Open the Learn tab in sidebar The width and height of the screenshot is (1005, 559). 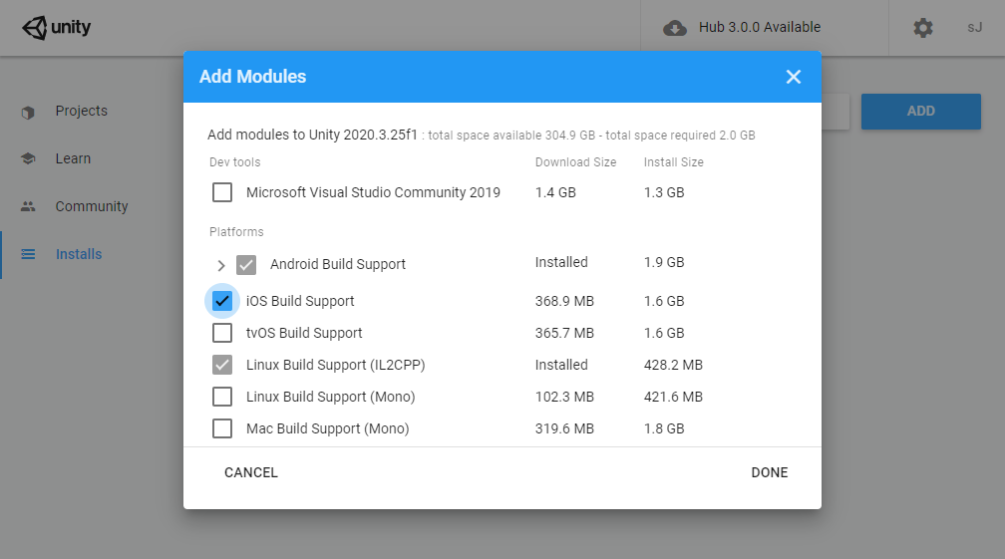[x=73, y=158]
